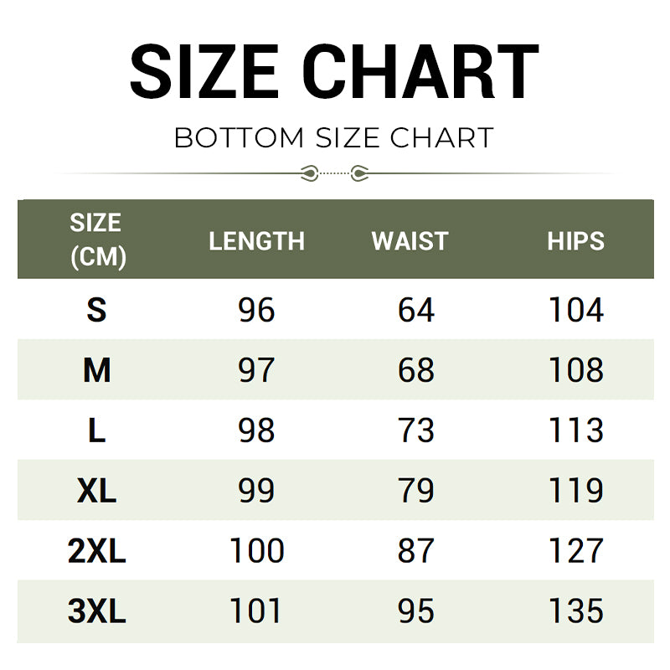Click length value 96 for size S
Image resolution: width=670 pixels, height=670 pixels.
[x=256, y=311]
